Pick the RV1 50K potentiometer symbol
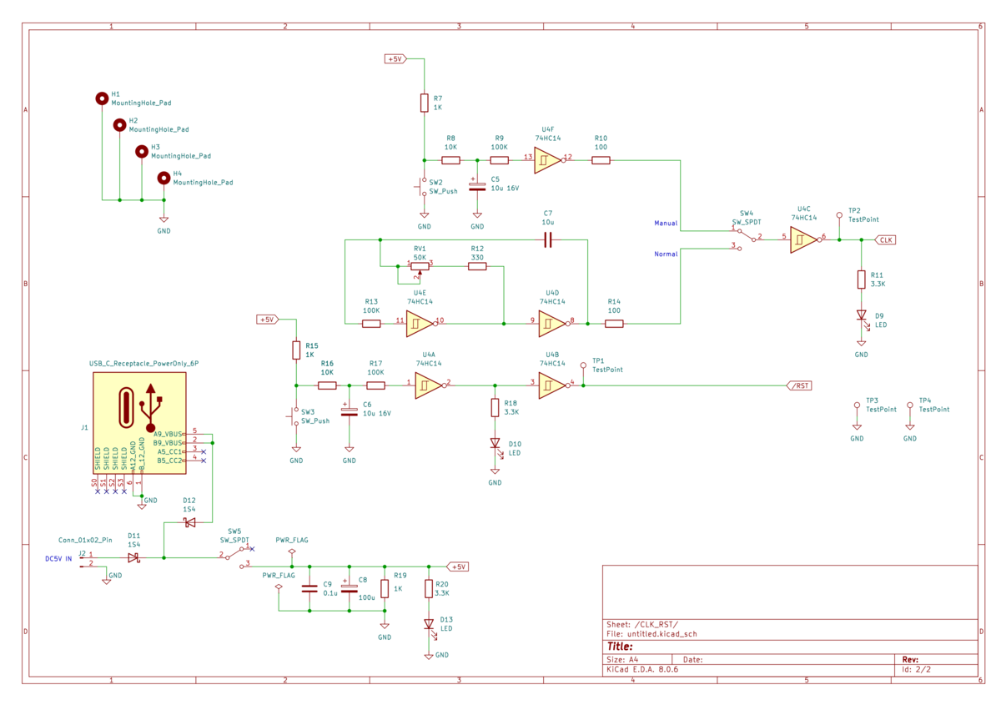The height and width of the screenshot is (705, 1001). click(420, 267)
